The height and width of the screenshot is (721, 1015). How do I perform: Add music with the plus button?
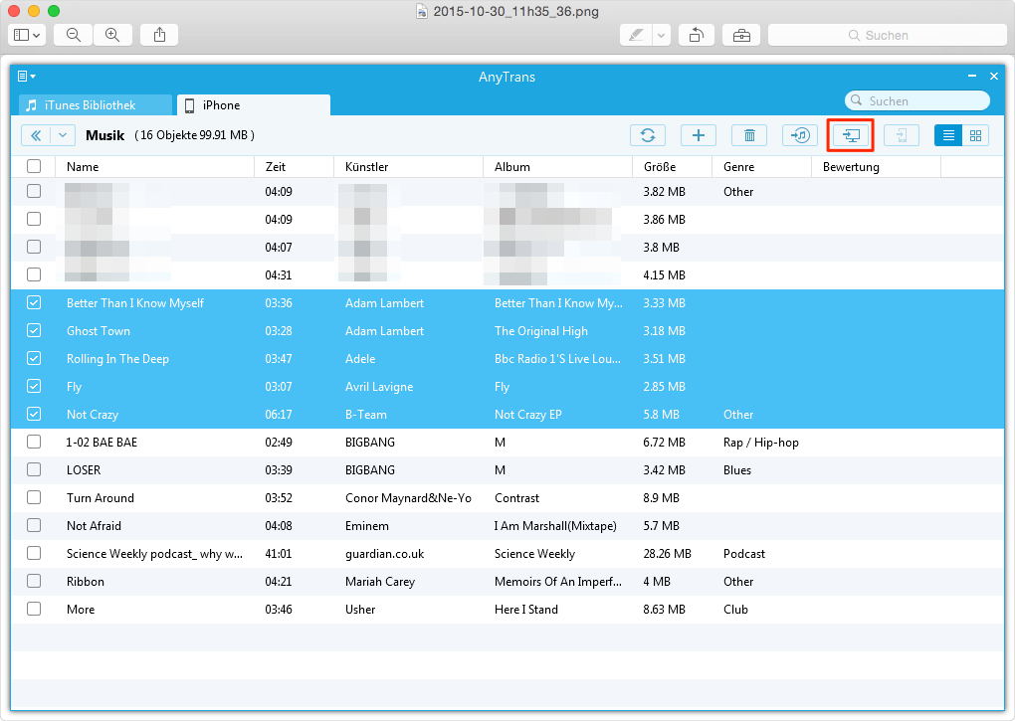[x=698, y=135]
